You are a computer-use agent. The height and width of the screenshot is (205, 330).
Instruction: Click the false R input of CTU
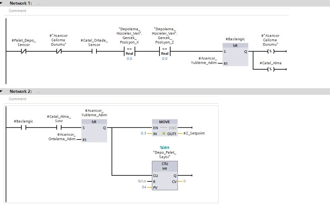click(142, 181)
